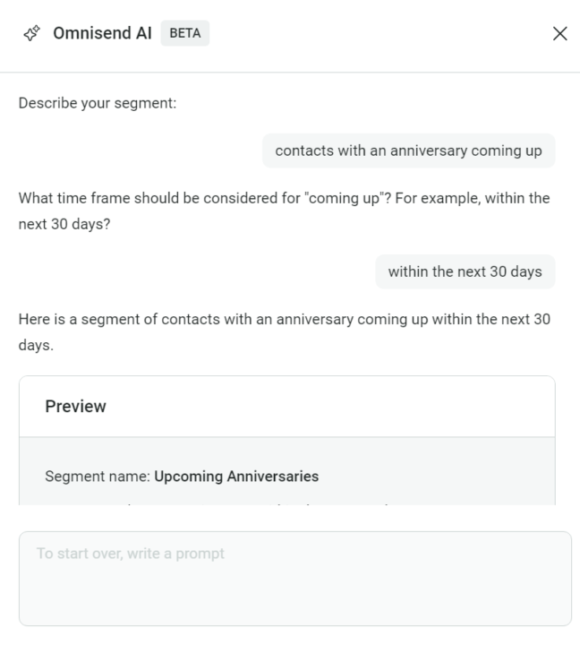
Task: Click the "Segment name:" label
Action: point(98,477)
